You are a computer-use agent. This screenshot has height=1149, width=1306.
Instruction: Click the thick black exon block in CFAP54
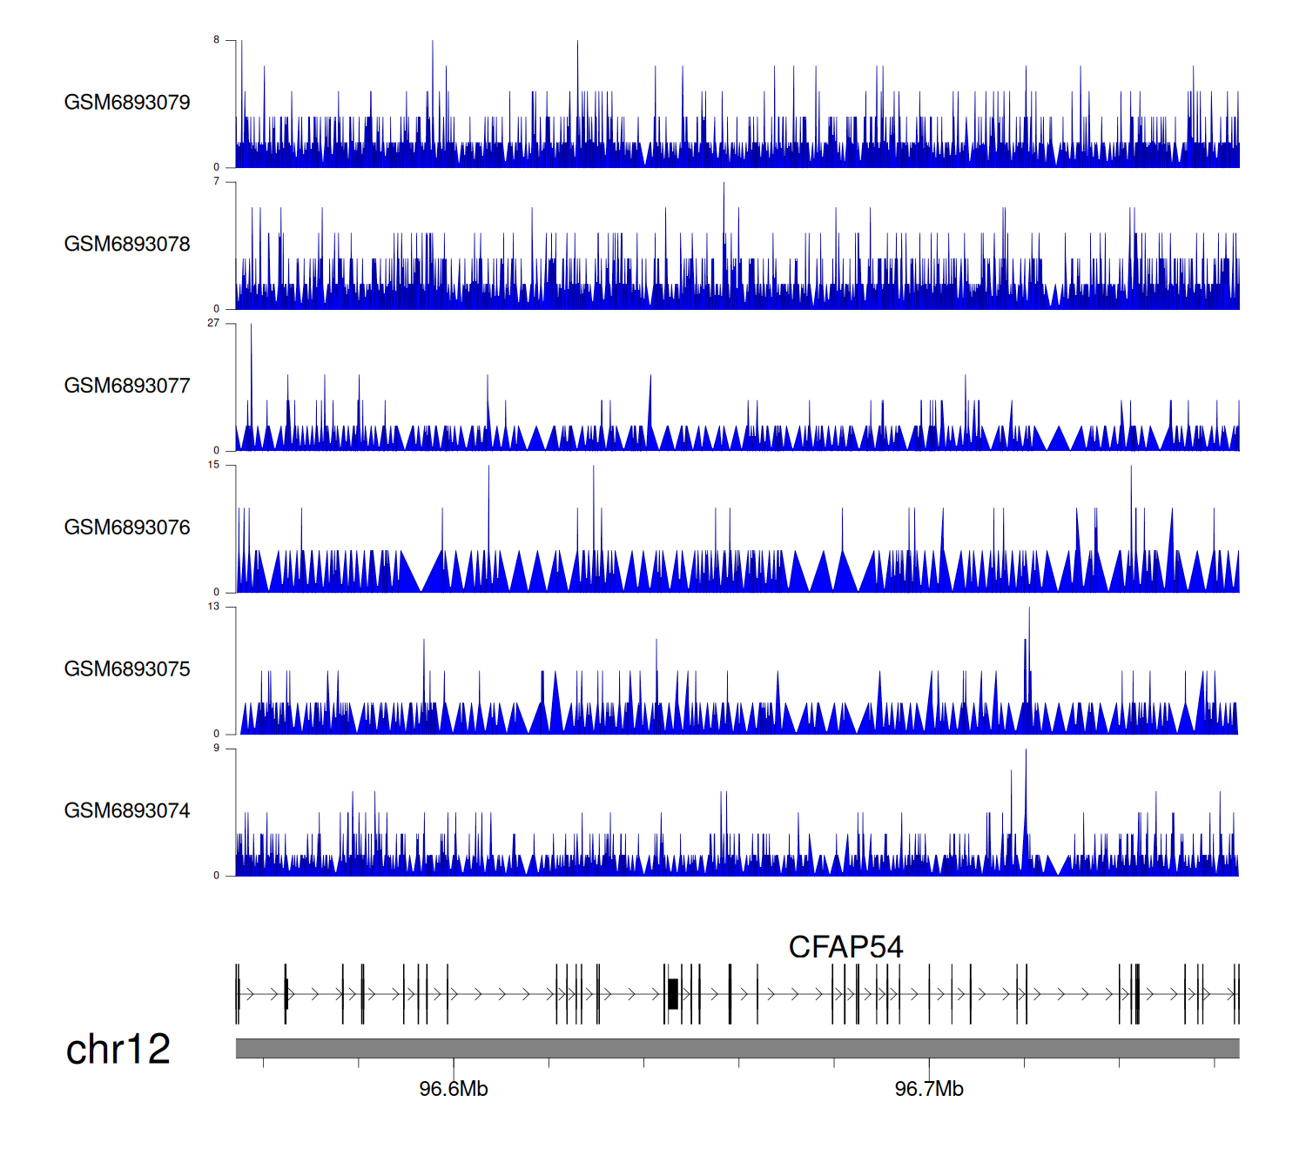tap(672, 994)
